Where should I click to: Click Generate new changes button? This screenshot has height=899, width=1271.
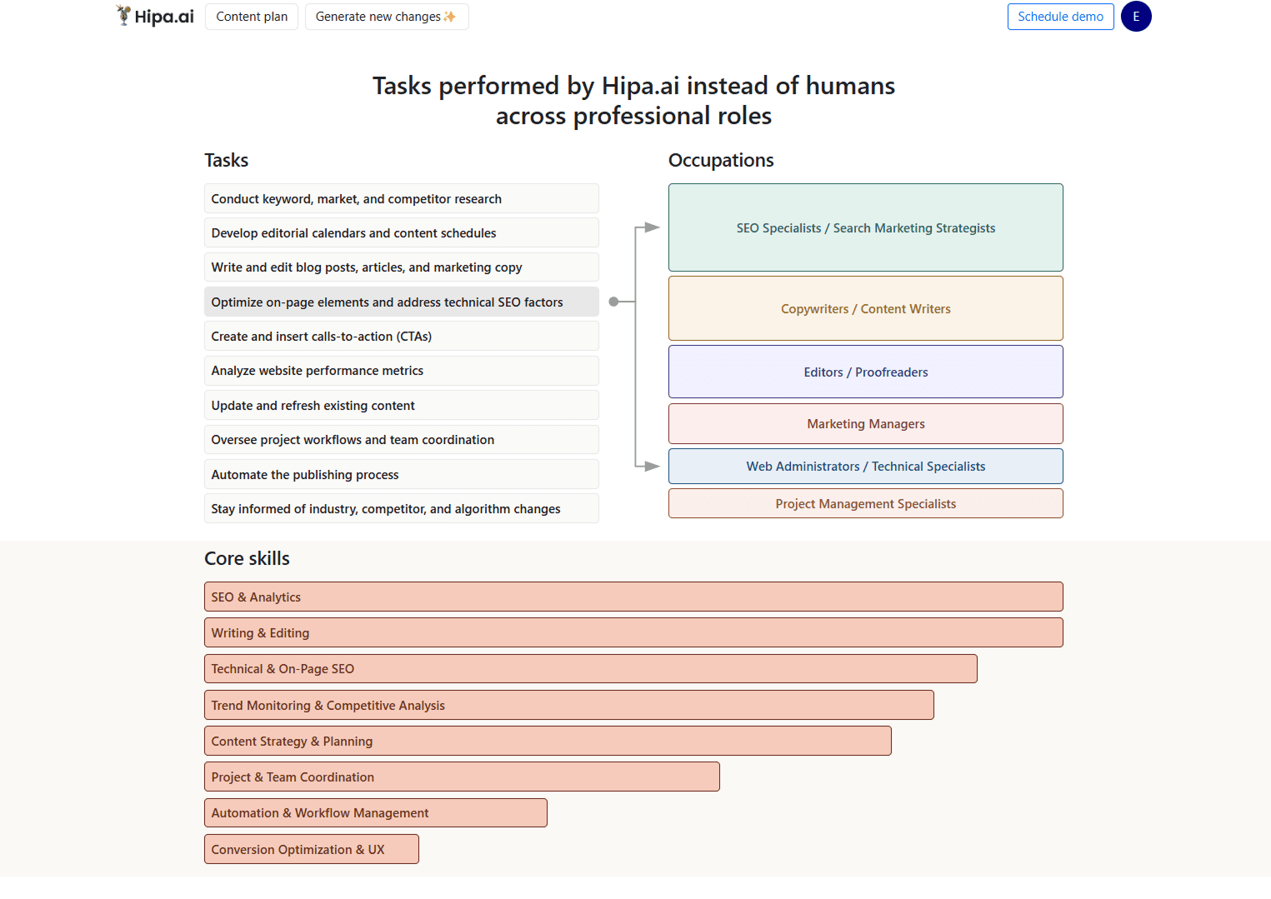[x=386, y=17]
